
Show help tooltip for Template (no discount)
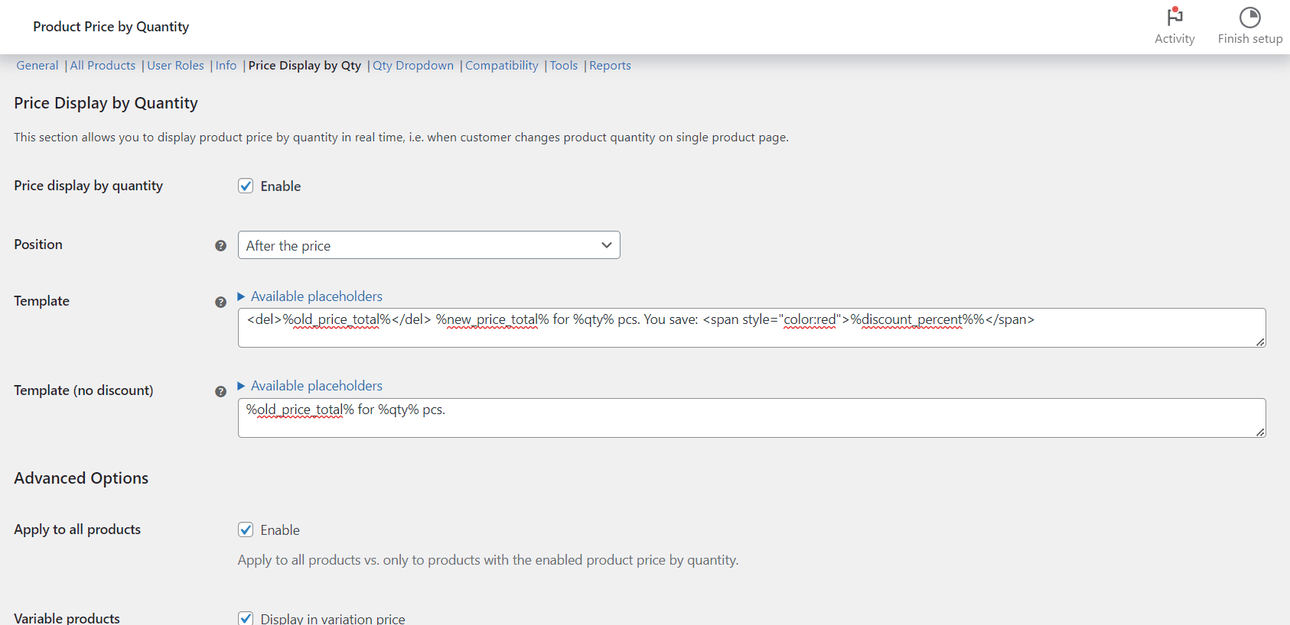220,391
